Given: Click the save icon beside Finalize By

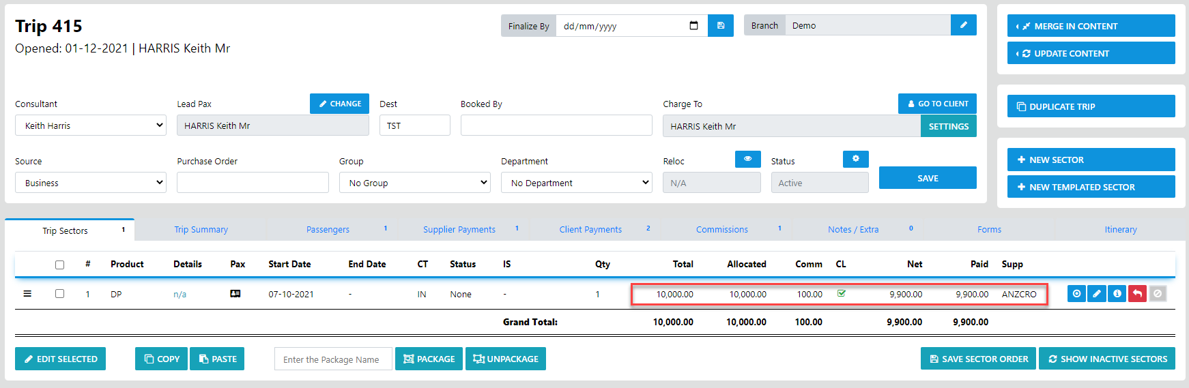Looking at the screenshot, I should (721, 25).
